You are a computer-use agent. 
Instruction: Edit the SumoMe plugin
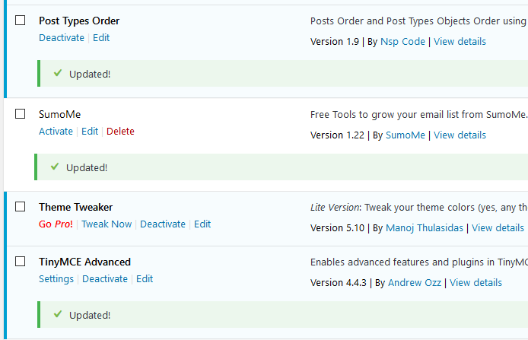click(90, 132)
